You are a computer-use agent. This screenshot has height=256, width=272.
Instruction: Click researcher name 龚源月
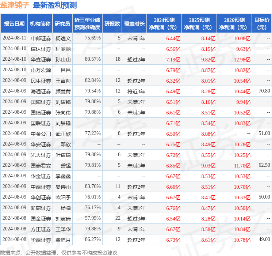[x=63, y=240]
